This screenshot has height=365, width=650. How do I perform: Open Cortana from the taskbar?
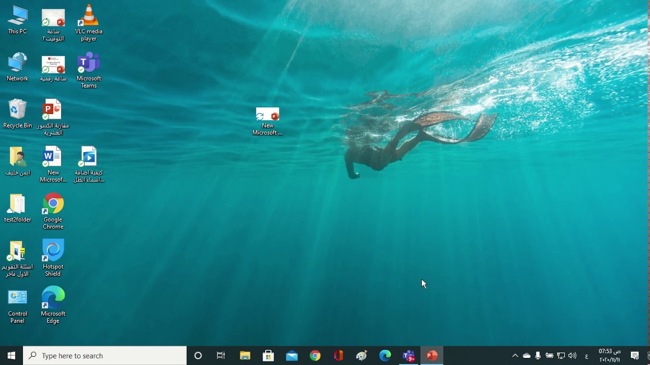pos(198,355)
